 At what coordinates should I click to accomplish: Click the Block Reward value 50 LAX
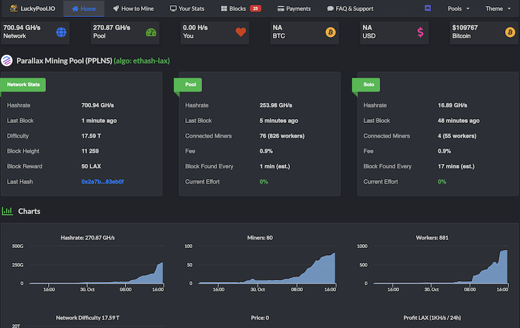pyautogui.click(x=91, y=167)
